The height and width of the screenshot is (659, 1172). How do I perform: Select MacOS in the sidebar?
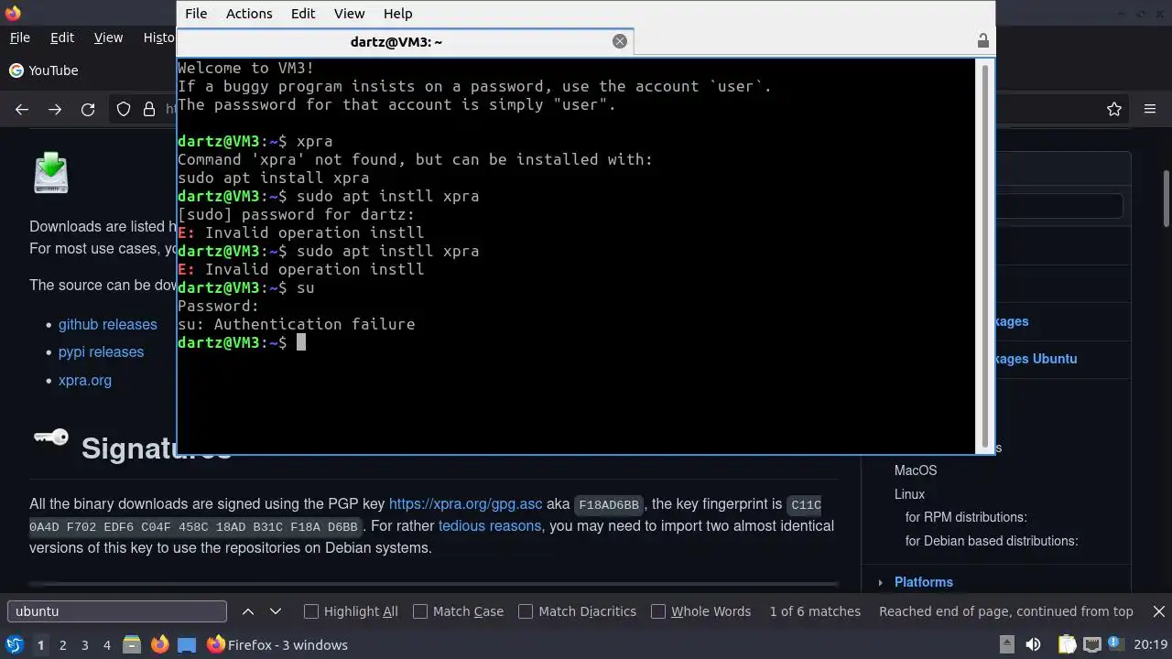click(916, 470)
